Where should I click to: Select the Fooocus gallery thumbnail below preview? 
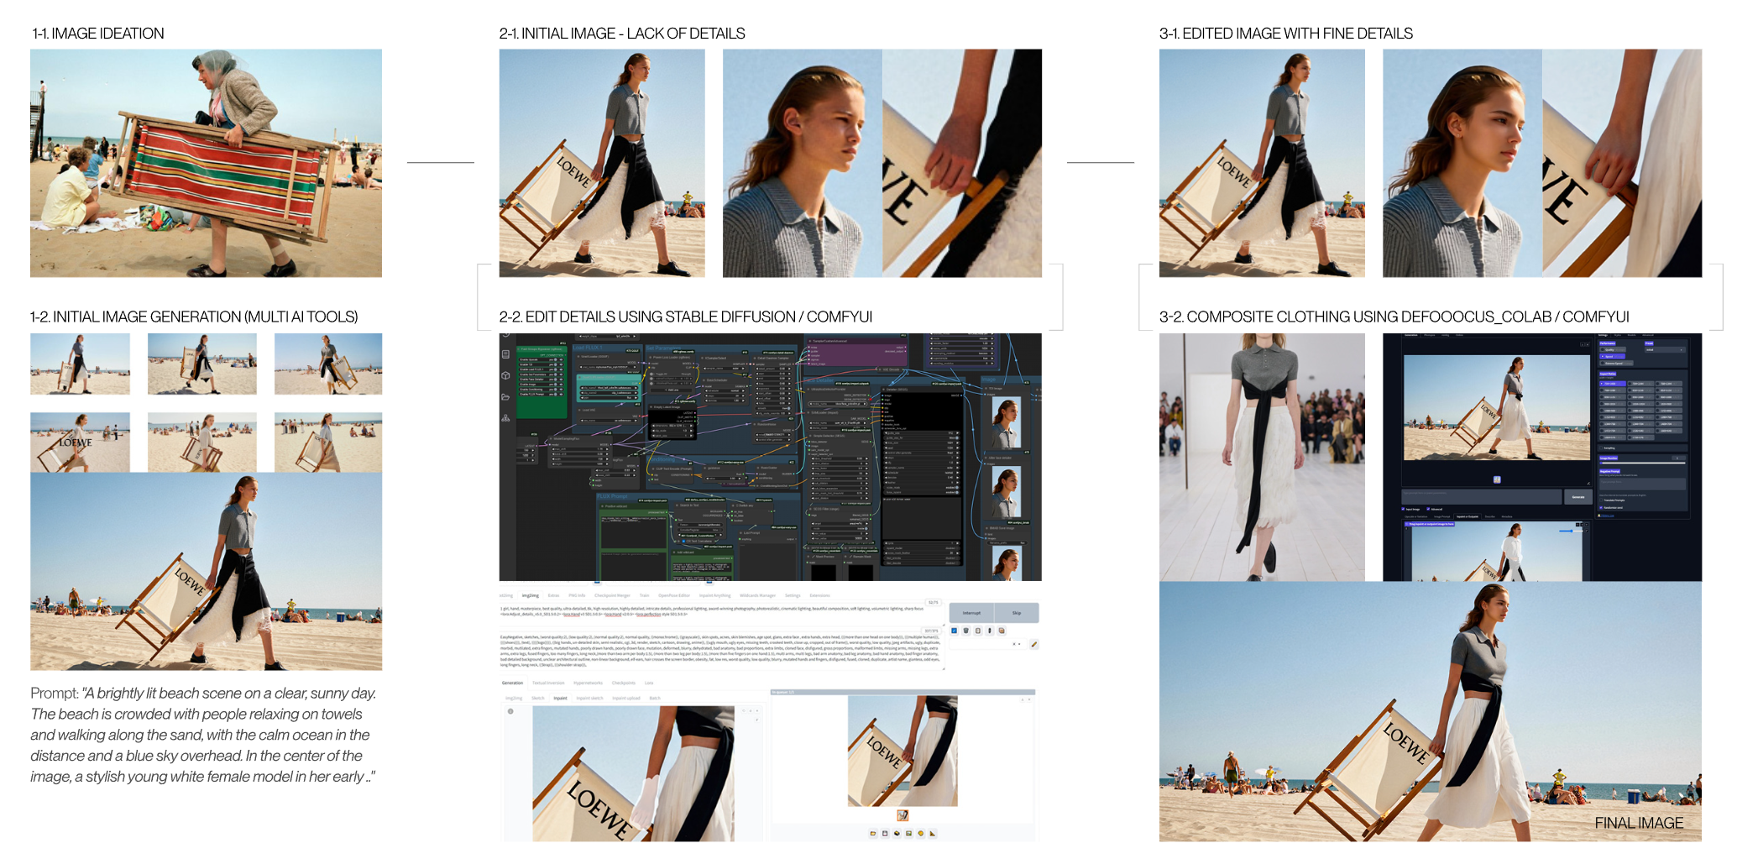1497,479
